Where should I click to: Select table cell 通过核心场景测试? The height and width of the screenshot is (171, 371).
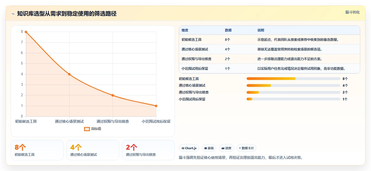(195, 49)
